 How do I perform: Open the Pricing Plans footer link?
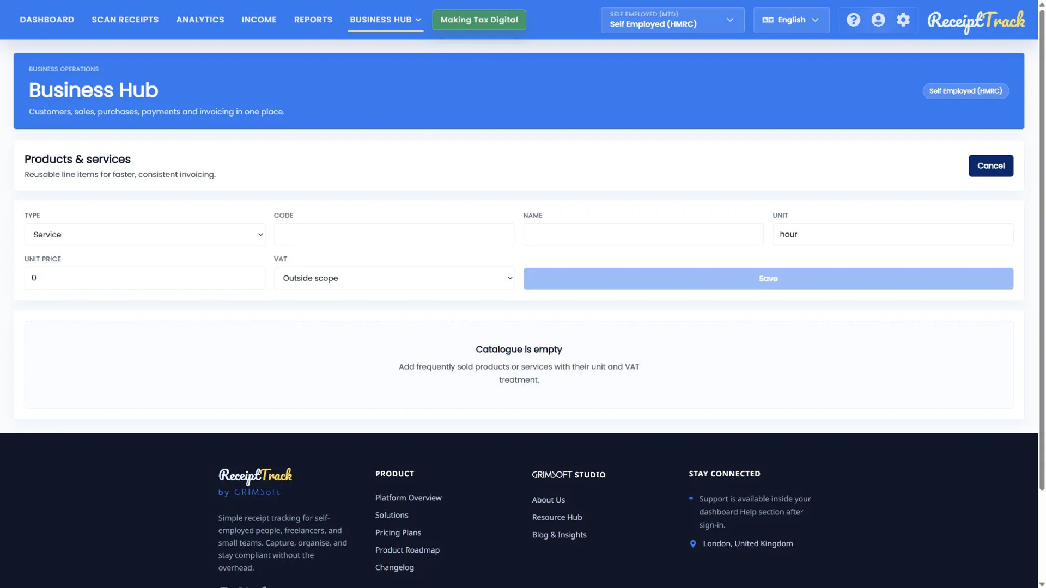pos(398,533)
